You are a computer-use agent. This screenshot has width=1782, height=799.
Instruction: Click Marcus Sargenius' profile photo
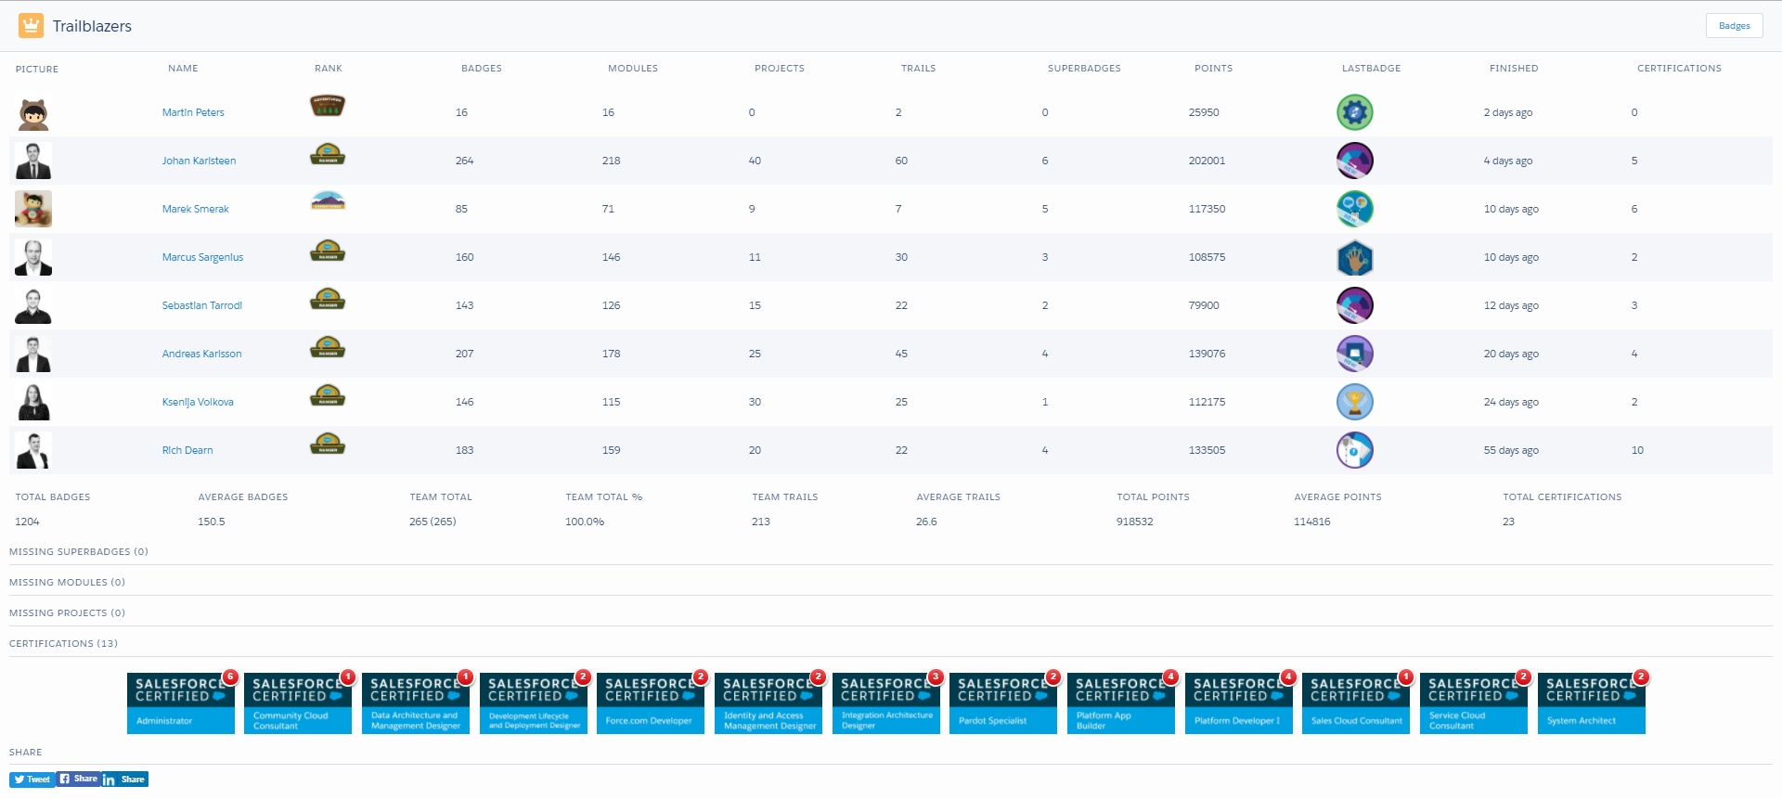[x=33, y=257]
